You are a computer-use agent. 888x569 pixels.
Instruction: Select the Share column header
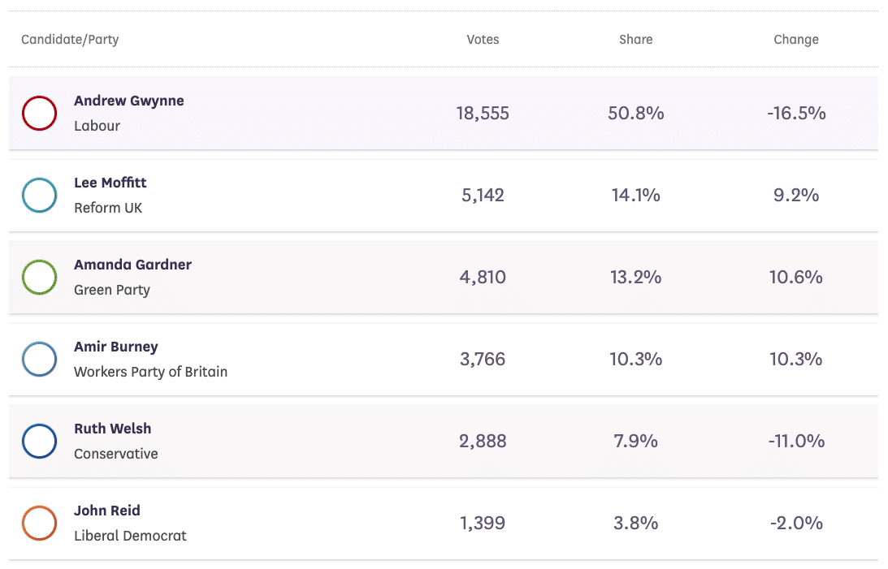[635, 39]
